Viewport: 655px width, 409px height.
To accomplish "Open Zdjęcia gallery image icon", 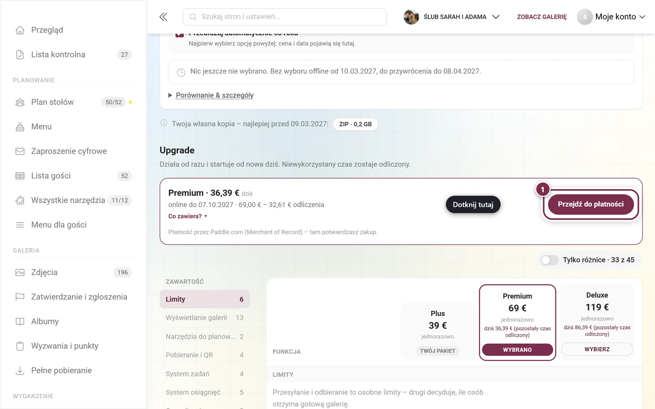I will pyautogui.click(x=20, y=273).
